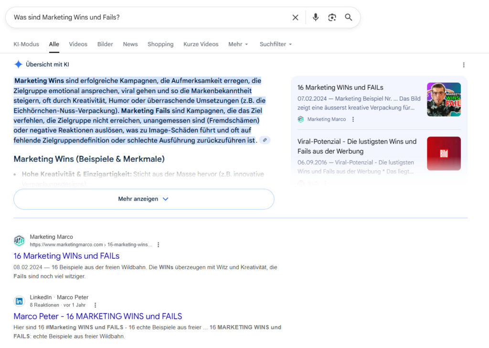
Task: Click inside the search input field
Action: pyautogui.click(x=143, y=17)
